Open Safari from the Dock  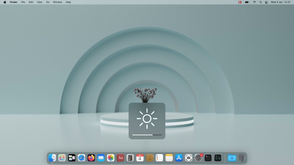point(81,158)
